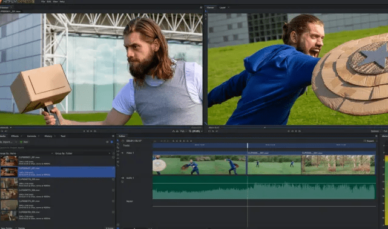Expand the Import button arrow
Image resolution: width=388 pixels, height=229 pixels.
click(x=16, y=142)
